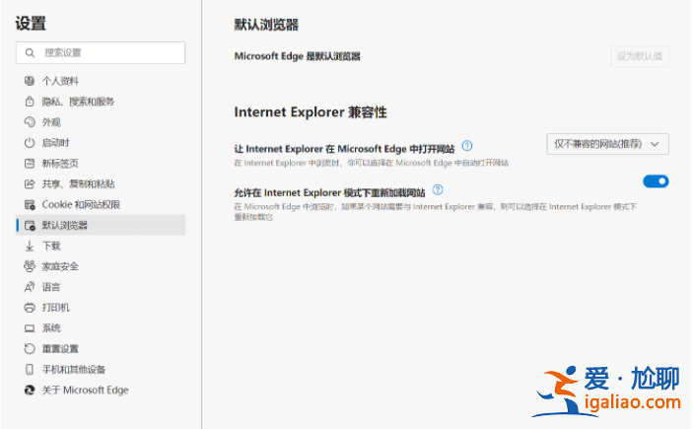Go to 系统 settings

101,328
